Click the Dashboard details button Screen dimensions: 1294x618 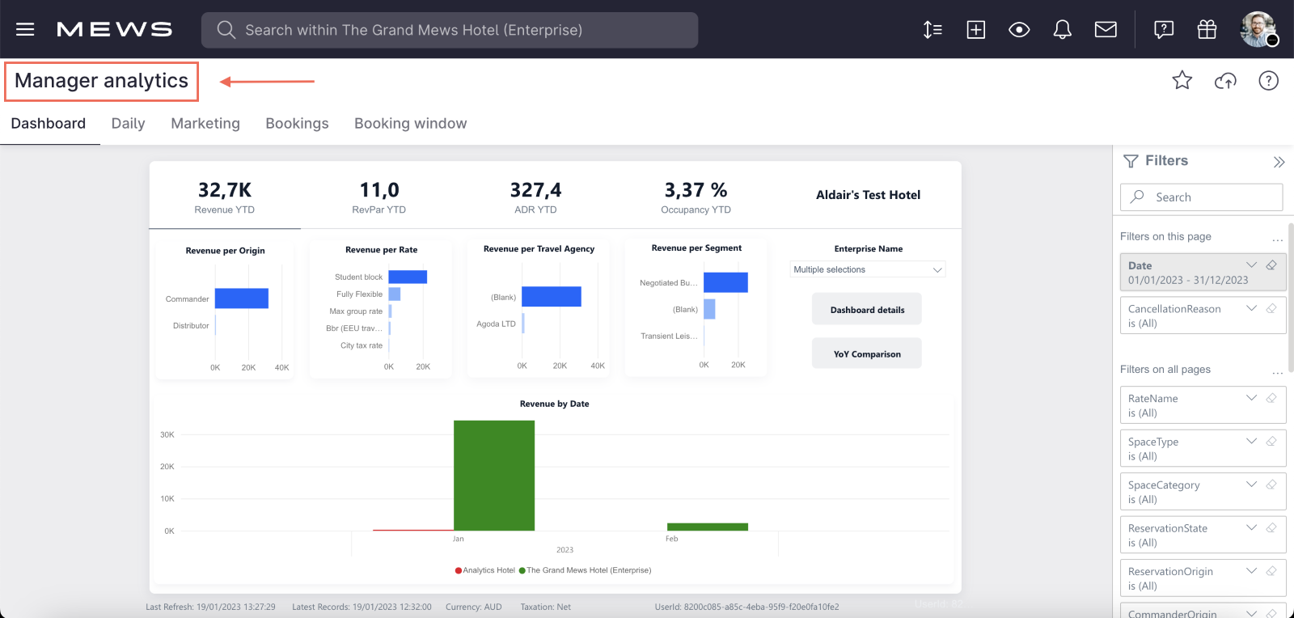click(867, 310)
